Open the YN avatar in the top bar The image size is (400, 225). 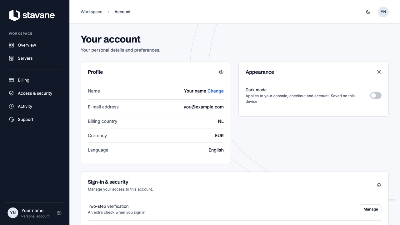coord(383,12)
